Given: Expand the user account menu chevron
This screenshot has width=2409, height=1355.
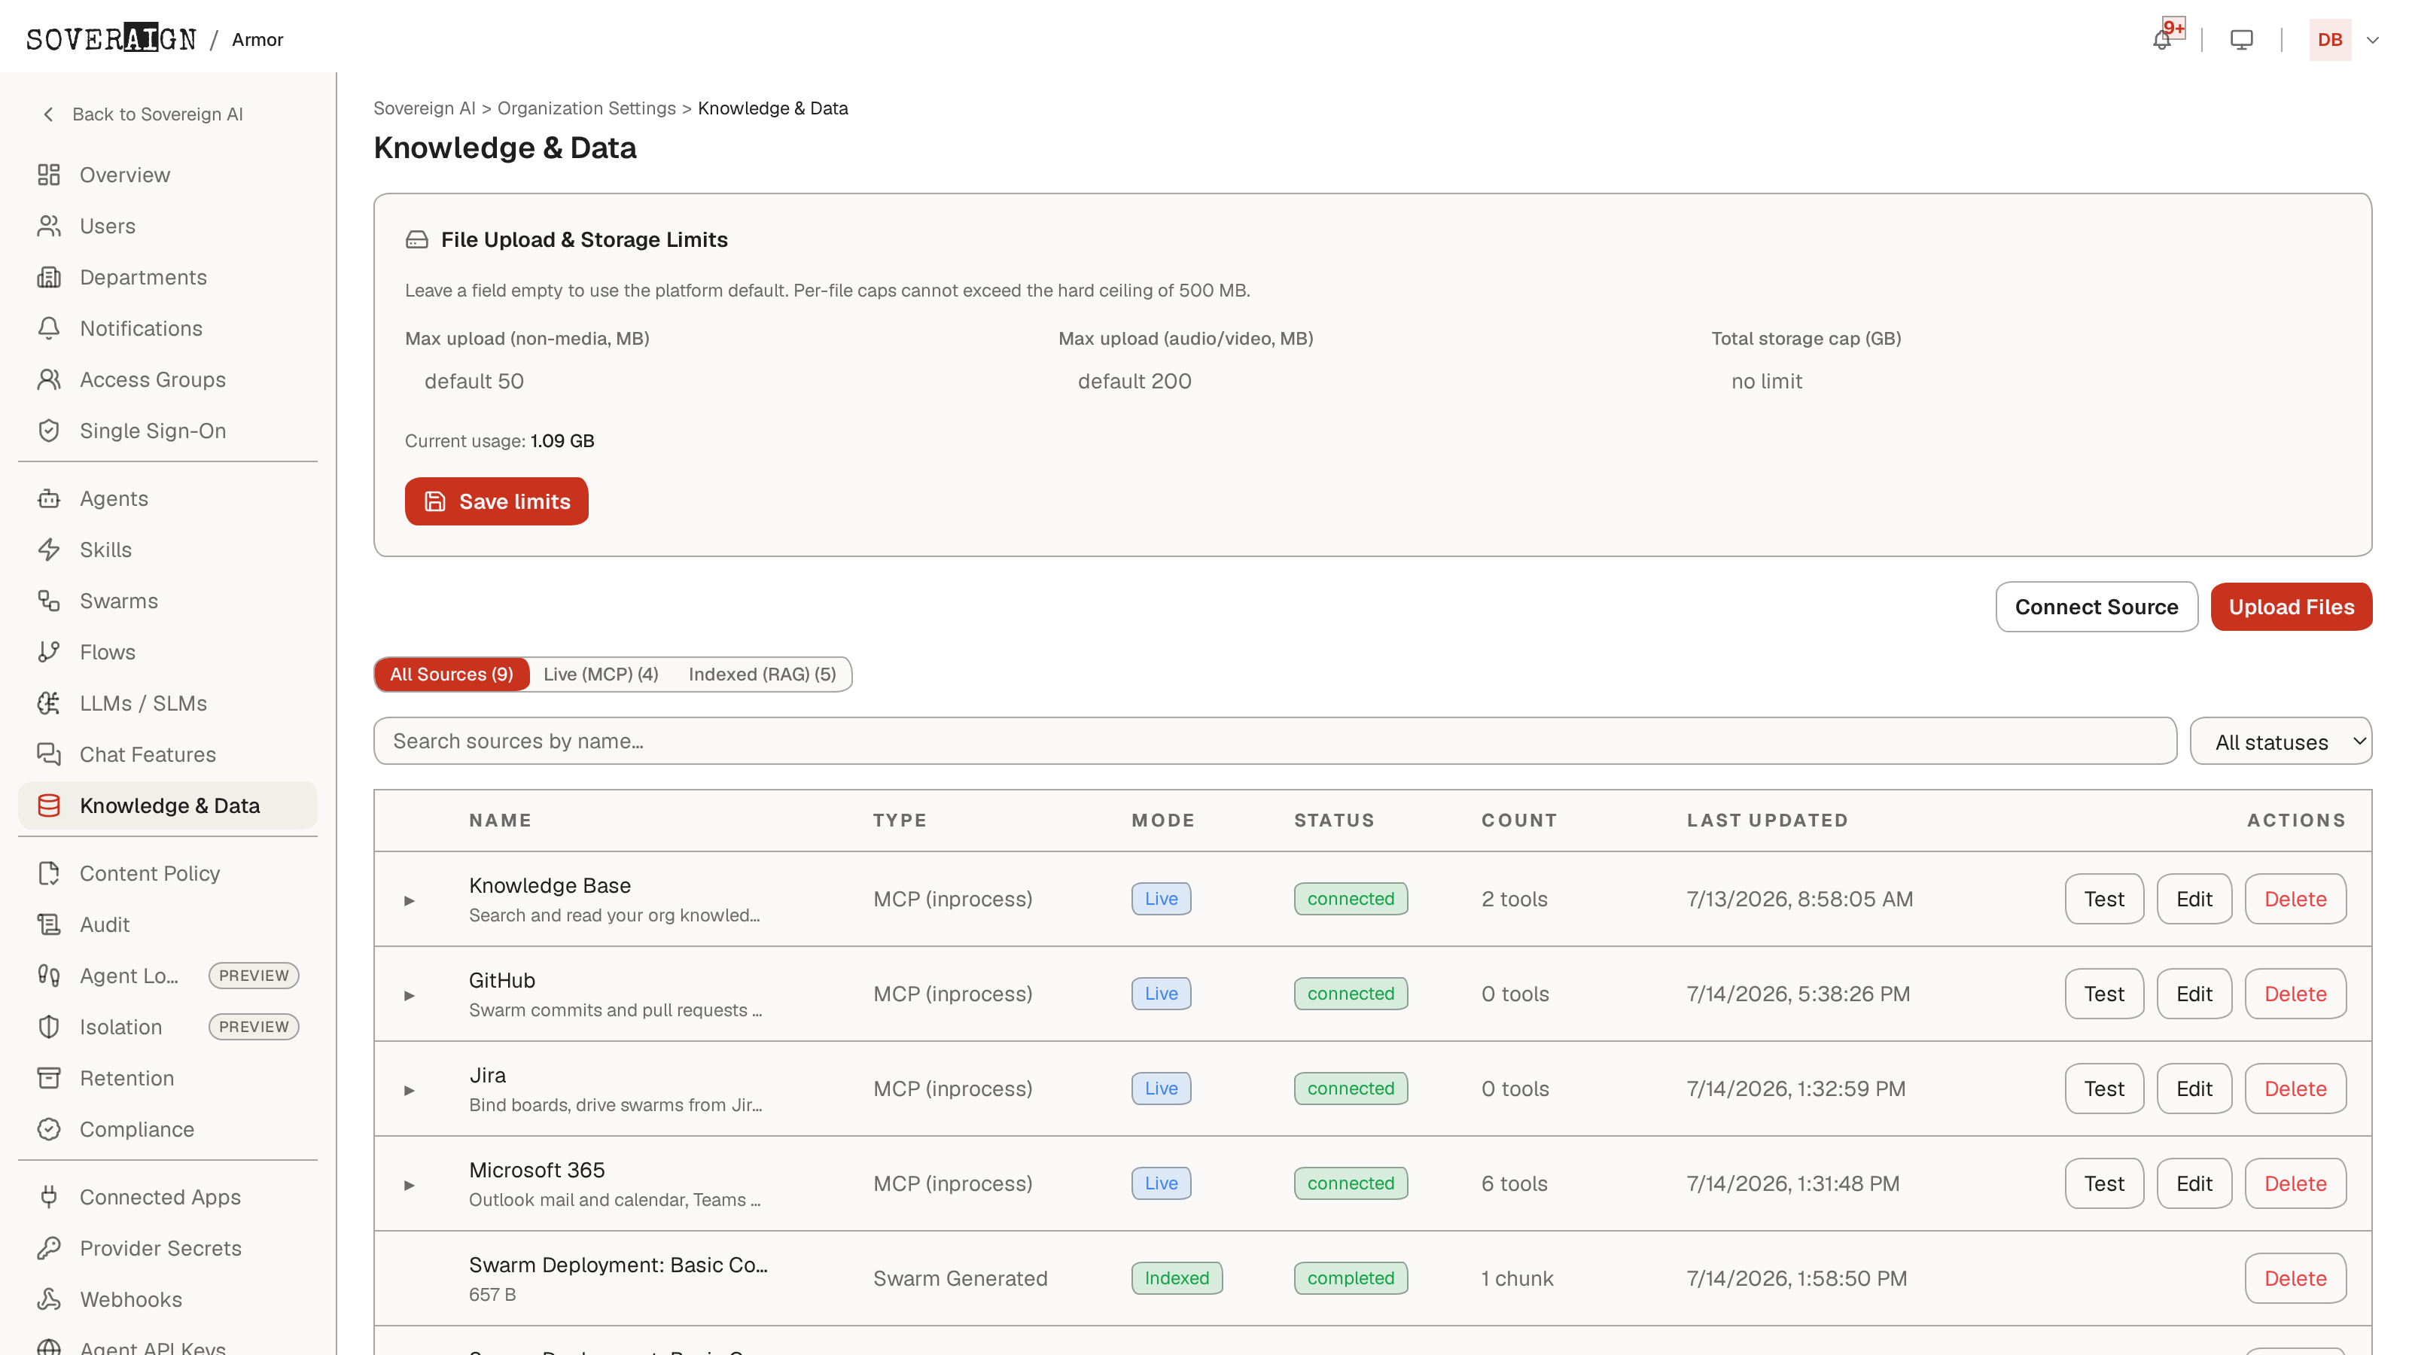Looking at the screenshot, I should 2371,39.
